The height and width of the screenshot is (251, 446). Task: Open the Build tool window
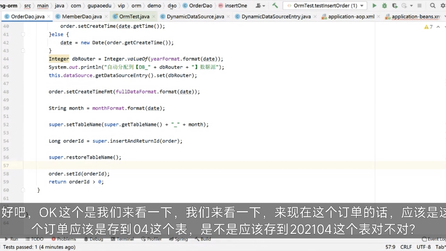pyautogui.click(x=203, y=239)
